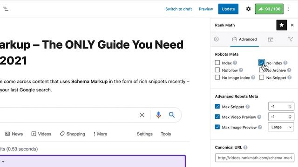Click the Rank Math star pin icon
This screenshot has width=298, height=167.
pos(281,25)
